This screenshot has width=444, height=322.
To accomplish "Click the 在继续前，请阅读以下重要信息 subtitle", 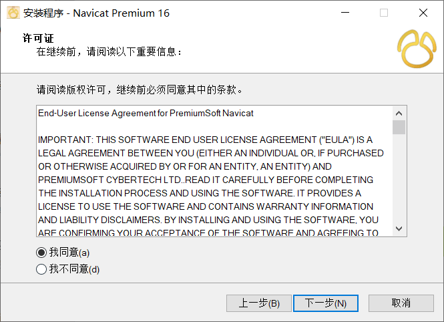I will [x=109, y=51].
